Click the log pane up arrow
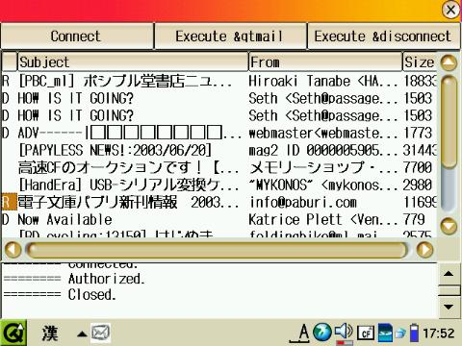The image size is (462, 346). pos(449,274)
